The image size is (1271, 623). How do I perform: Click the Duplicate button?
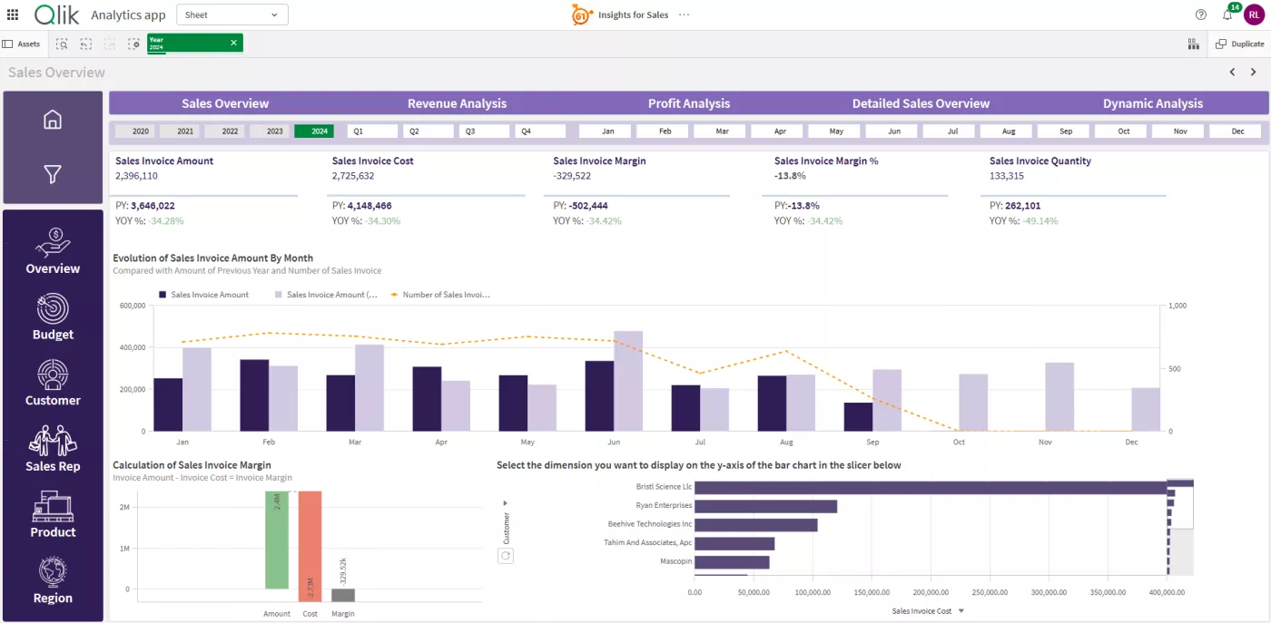pyautogui.click(x=1240, y=43)
